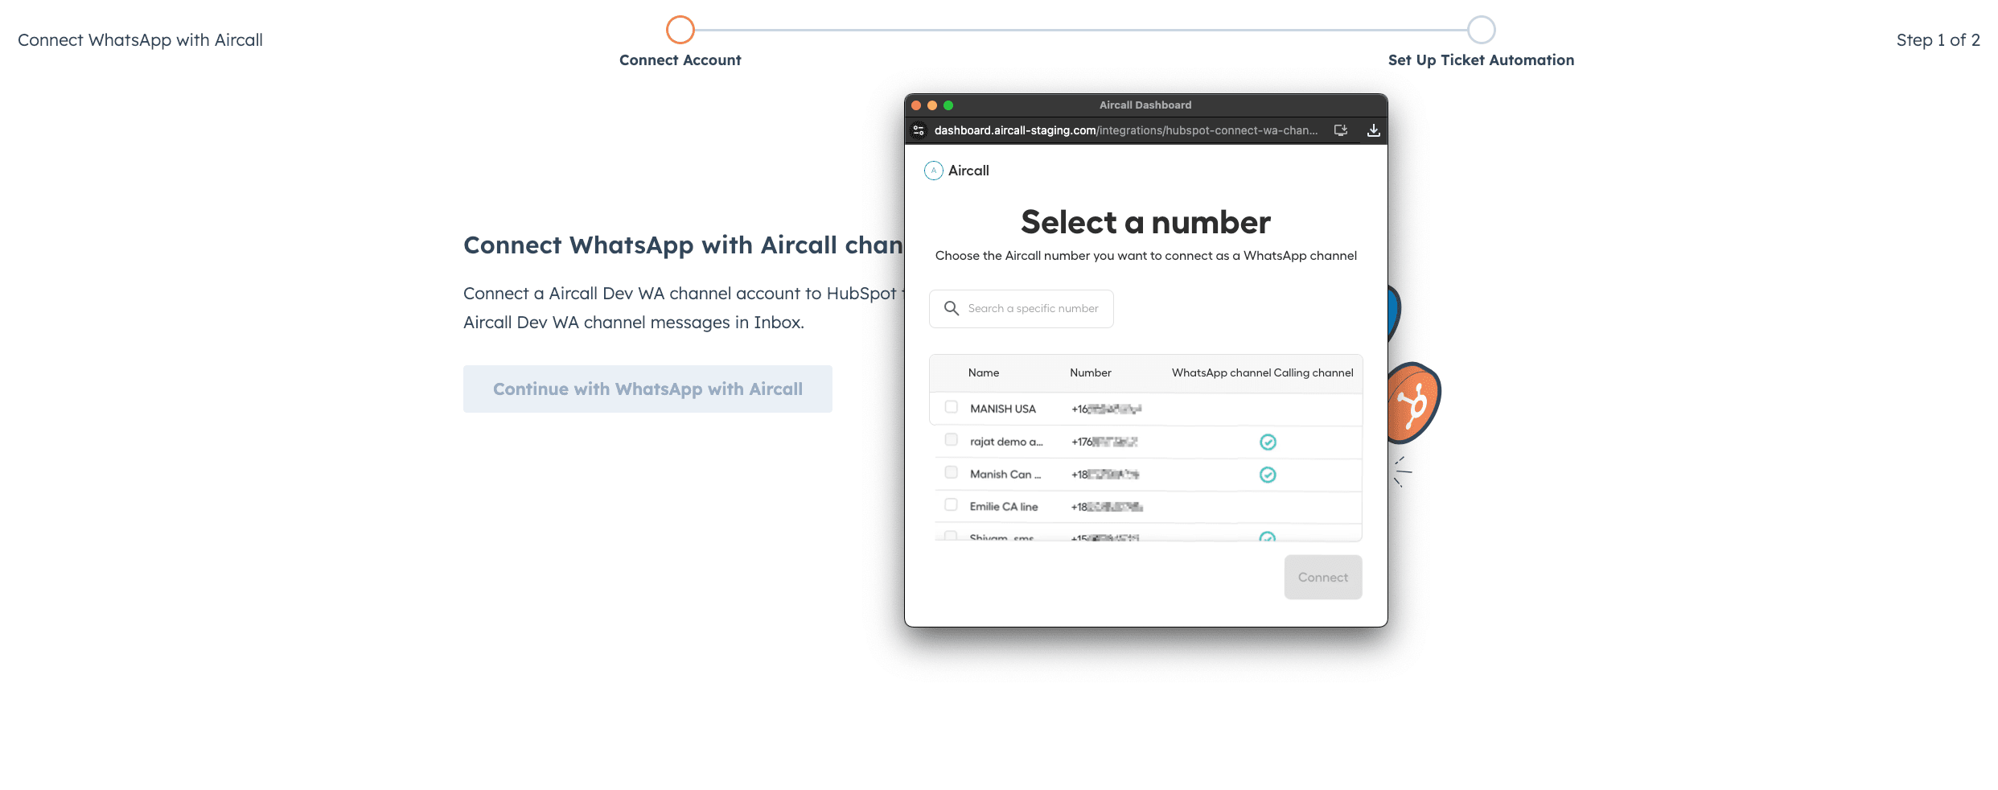Check the MANISH USA number checkbox
This screenshot has width=1998, height=790.
[952, 407]
